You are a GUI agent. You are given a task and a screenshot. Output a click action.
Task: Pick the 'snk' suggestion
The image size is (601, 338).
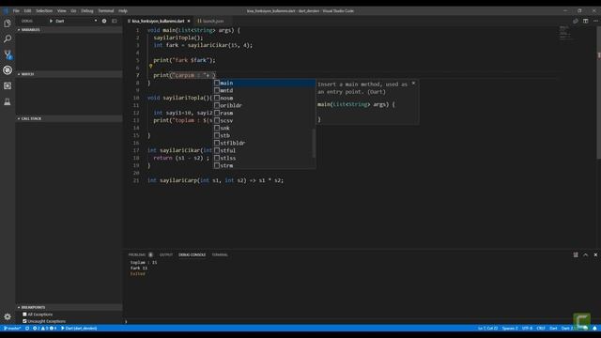click(x=264, y=128)
